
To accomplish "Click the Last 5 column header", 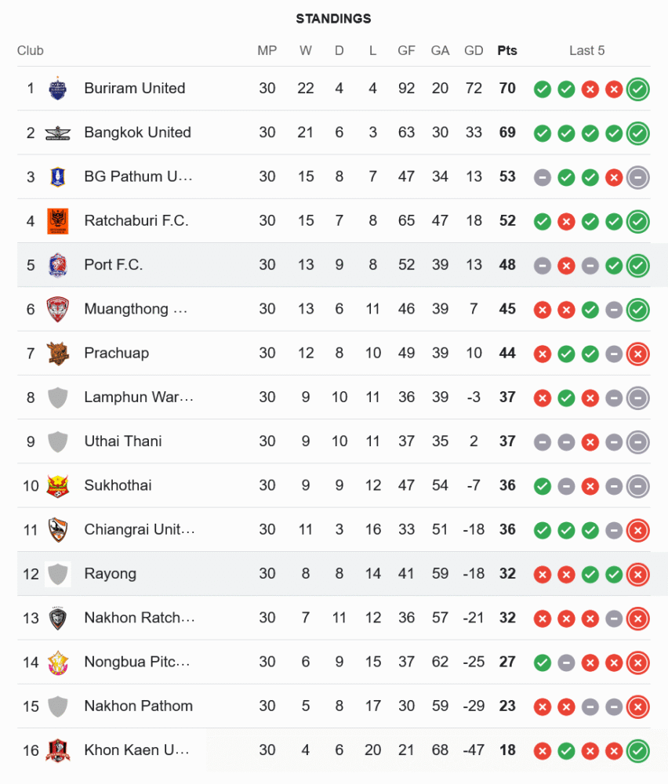I will pos(586,51).
